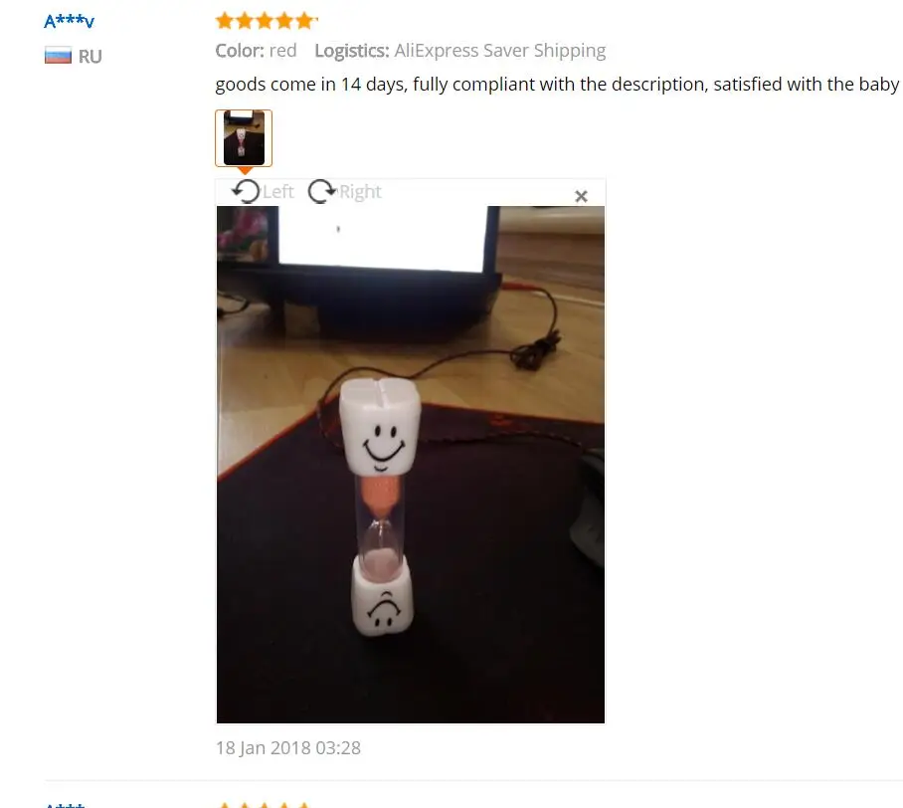Screen dimensions: 903x808
Task: Click the "Color: red" label
Action: (257, 51)
